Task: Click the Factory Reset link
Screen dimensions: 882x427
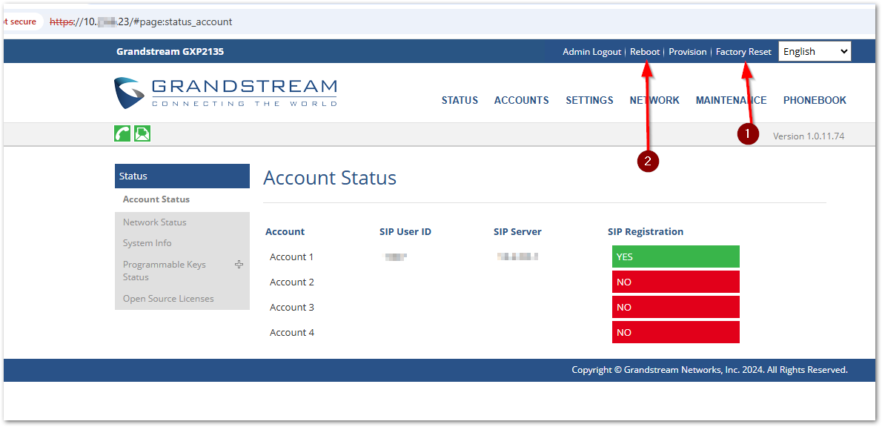Action: tap(743, 52)
